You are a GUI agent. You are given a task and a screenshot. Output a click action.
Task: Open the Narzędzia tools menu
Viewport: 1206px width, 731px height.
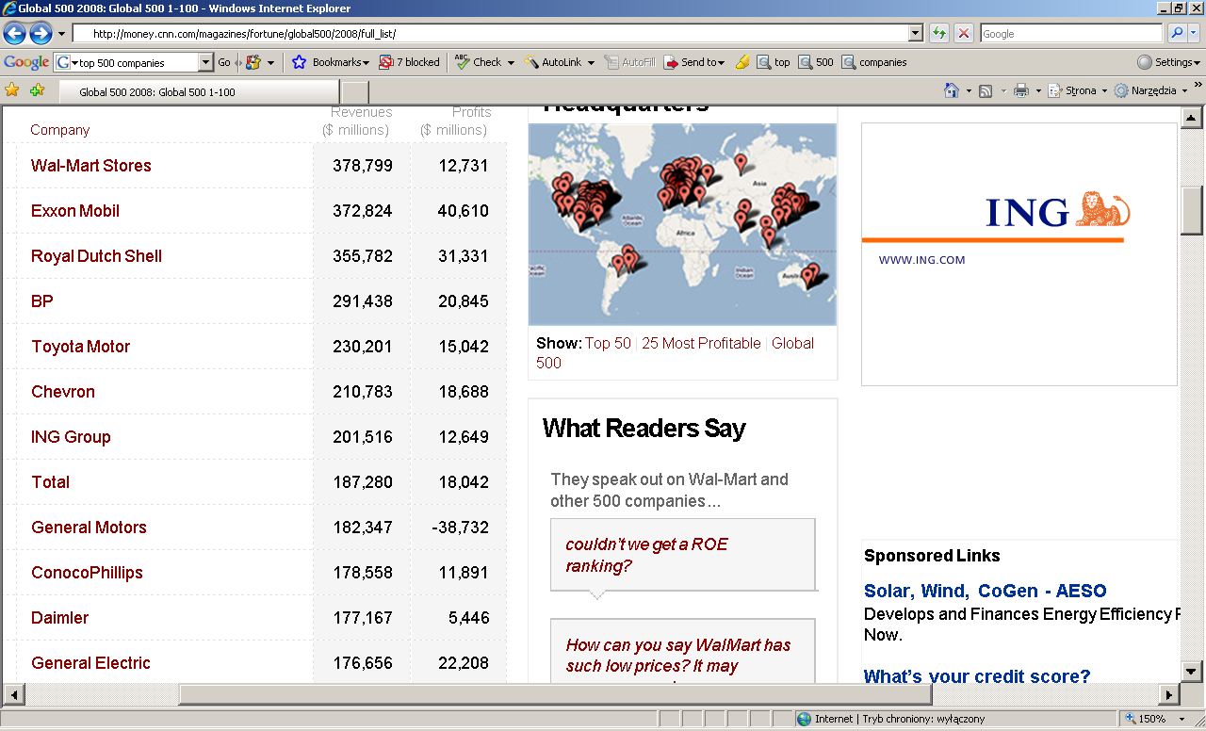1153,90
